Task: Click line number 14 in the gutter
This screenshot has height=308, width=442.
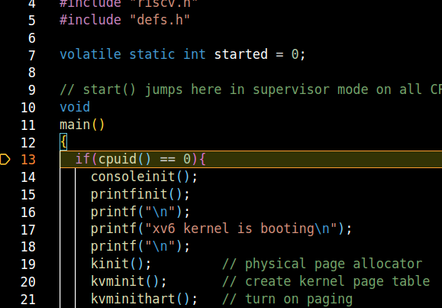Action: pyautogui.click(x=28, y=177)
